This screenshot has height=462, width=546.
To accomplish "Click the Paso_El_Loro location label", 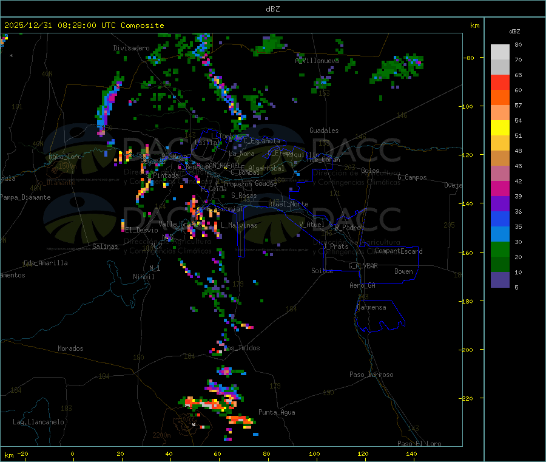I will coord(419,444).
